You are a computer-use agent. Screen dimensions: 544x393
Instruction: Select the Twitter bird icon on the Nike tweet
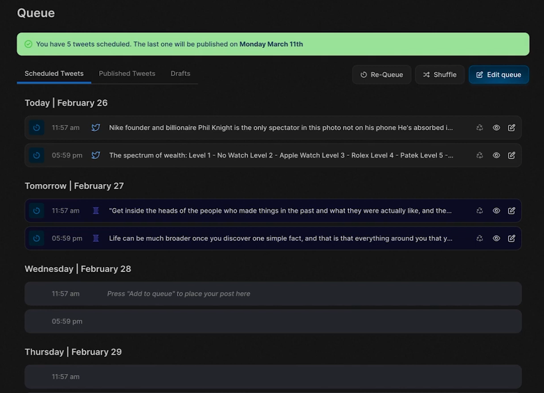tap(95, 128)
